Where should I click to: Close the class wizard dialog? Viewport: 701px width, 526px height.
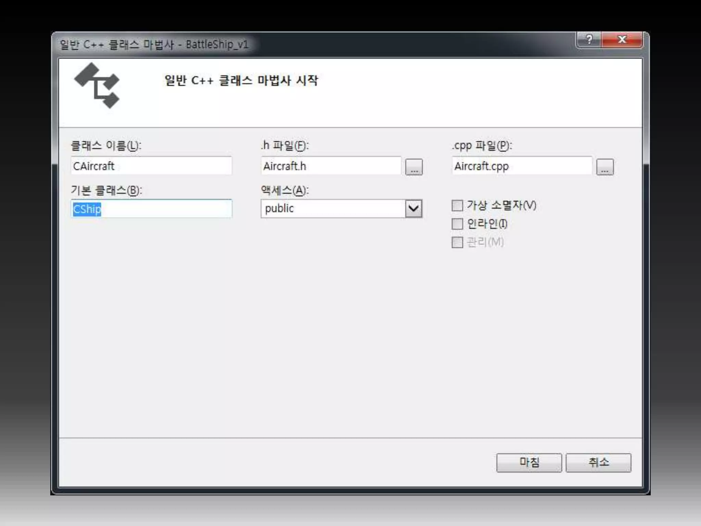click(x=622, y=40)
